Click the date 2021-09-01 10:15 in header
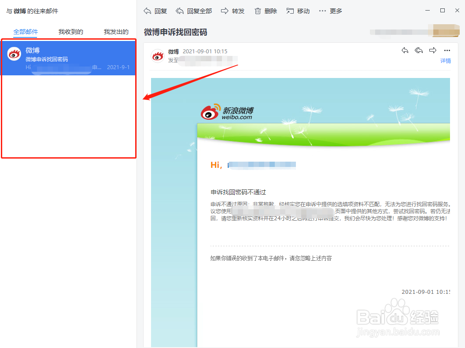The height and width of the screenshot is (348, 465). pos(205,52)
